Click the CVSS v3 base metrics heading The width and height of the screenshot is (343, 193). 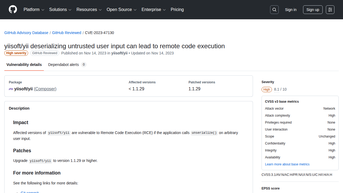click(282, 102)
